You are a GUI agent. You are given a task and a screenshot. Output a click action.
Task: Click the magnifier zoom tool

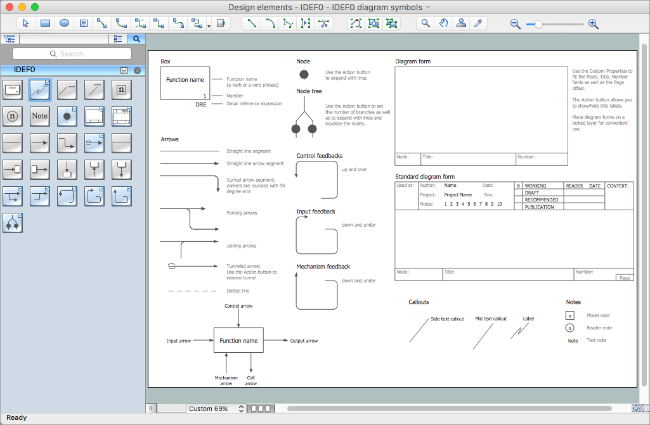click(x=426, y=23)
